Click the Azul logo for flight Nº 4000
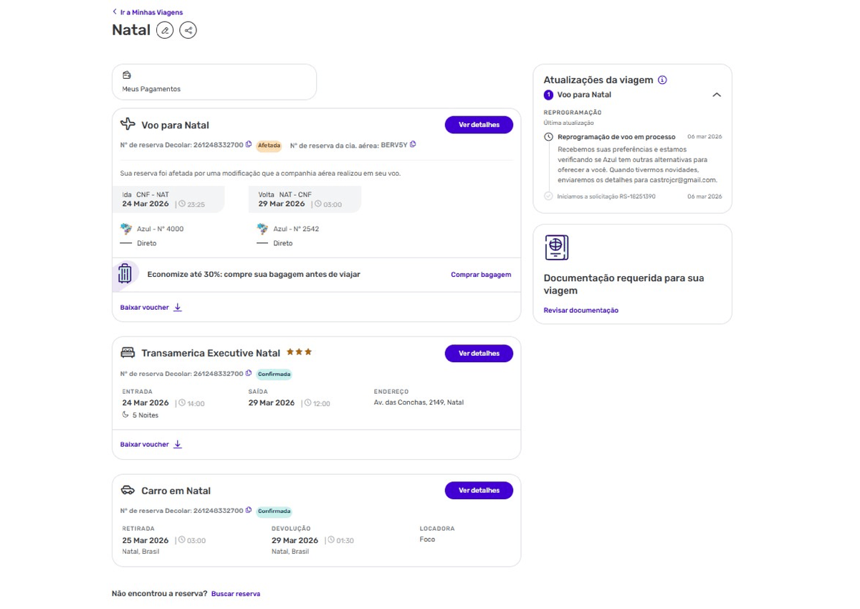This screenshot has height=609, width=860. coord(127,229)
